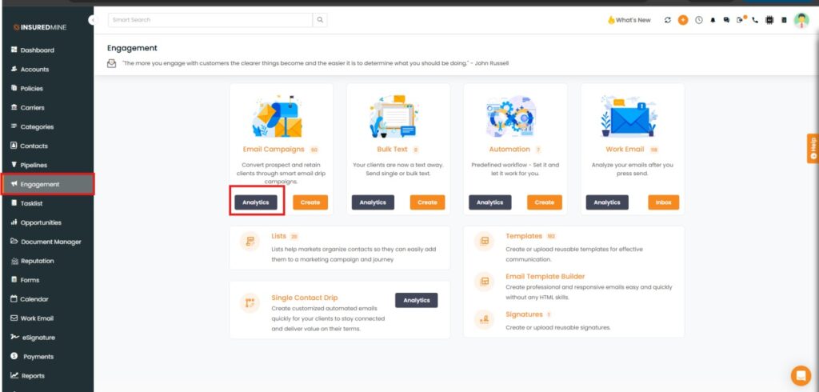
Task: Click the What's New link
Action: [x=629, y=20]
